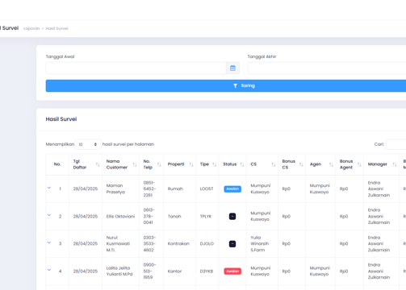Sort by Status column arrows
This screenshot has width=406, height=290.
pos(242,164)
